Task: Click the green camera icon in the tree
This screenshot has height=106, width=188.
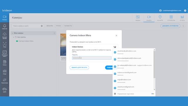Action: click(x=17, y=41)
